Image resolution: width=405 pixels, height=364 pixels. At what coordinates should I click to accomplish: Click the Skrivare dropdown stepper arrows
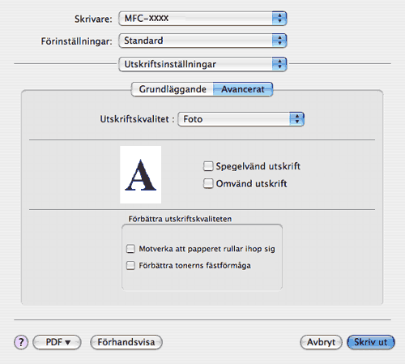(279, 19)
